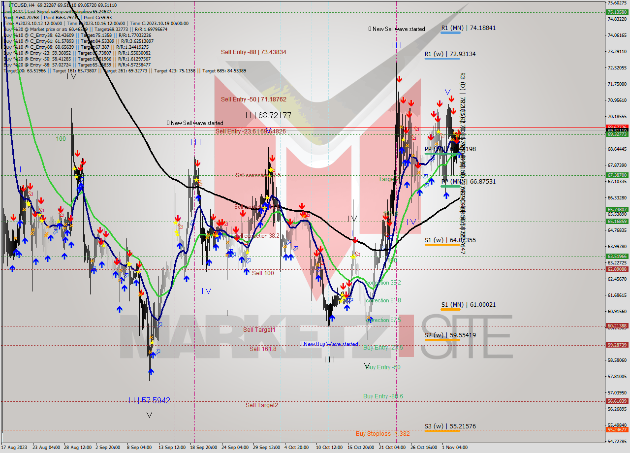Click the S1 (MN) 61.00021 support label
The image size is (630, 453).
(x=468, y=305)
